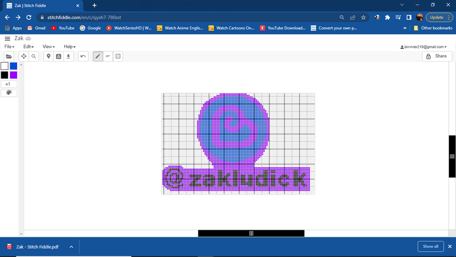Bookmark this page with the star
Image resolution: width=456 pixels, height=257 pixels.
(363, 17)
